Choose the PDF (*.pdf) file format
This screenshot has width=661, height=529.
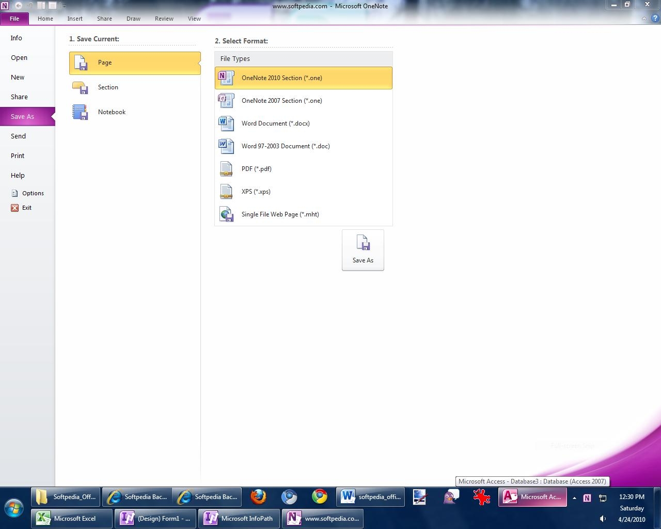coord(256,169)
